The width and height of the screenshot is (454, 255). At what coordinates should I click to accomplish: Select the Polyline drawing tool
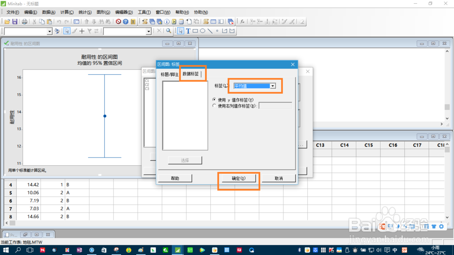[225, 31]
